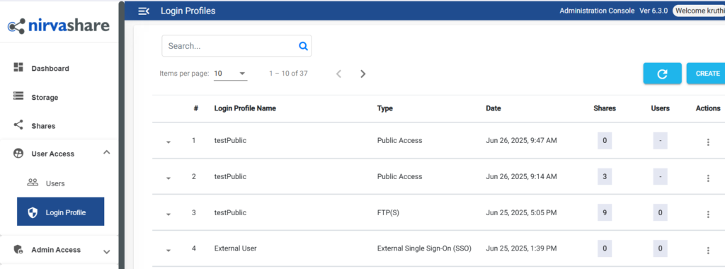The width and height of the screenshot is (725, 269).
Task: Expand row 3 FTP(S) details arrow
Action: [169, 214]
